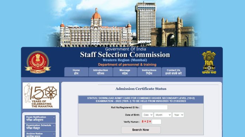Open the Month dropdown
This screenshot has height=137, width=245.
[163, 115]
